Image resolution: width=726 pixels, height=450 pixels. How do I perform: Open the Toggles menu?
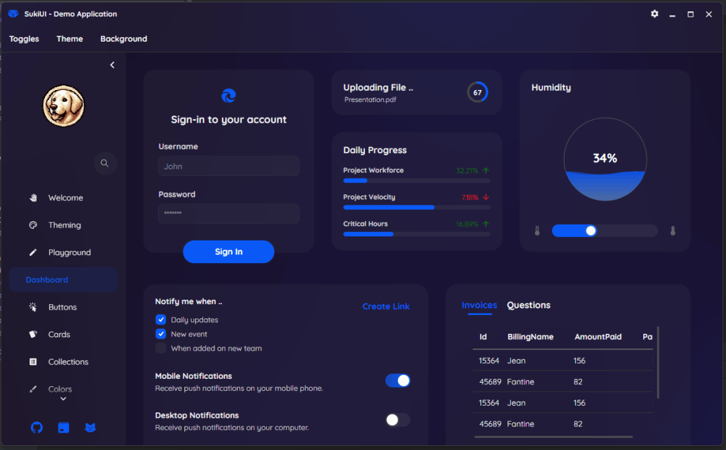[24, 39]
